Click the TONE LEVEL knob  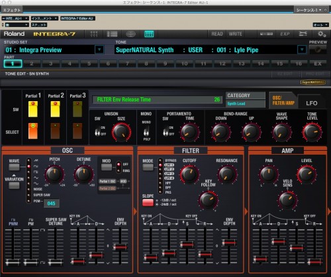pyautogui.click(x=312, y=132)
